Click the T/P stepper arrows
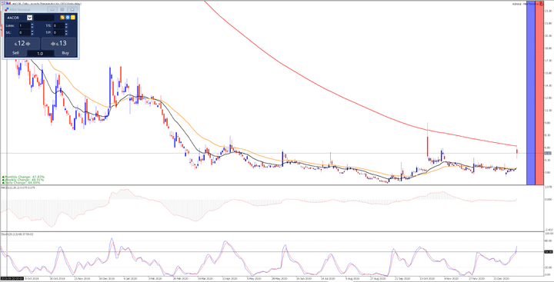The height and width of the screenshot is (282, 554). point(66,32)
